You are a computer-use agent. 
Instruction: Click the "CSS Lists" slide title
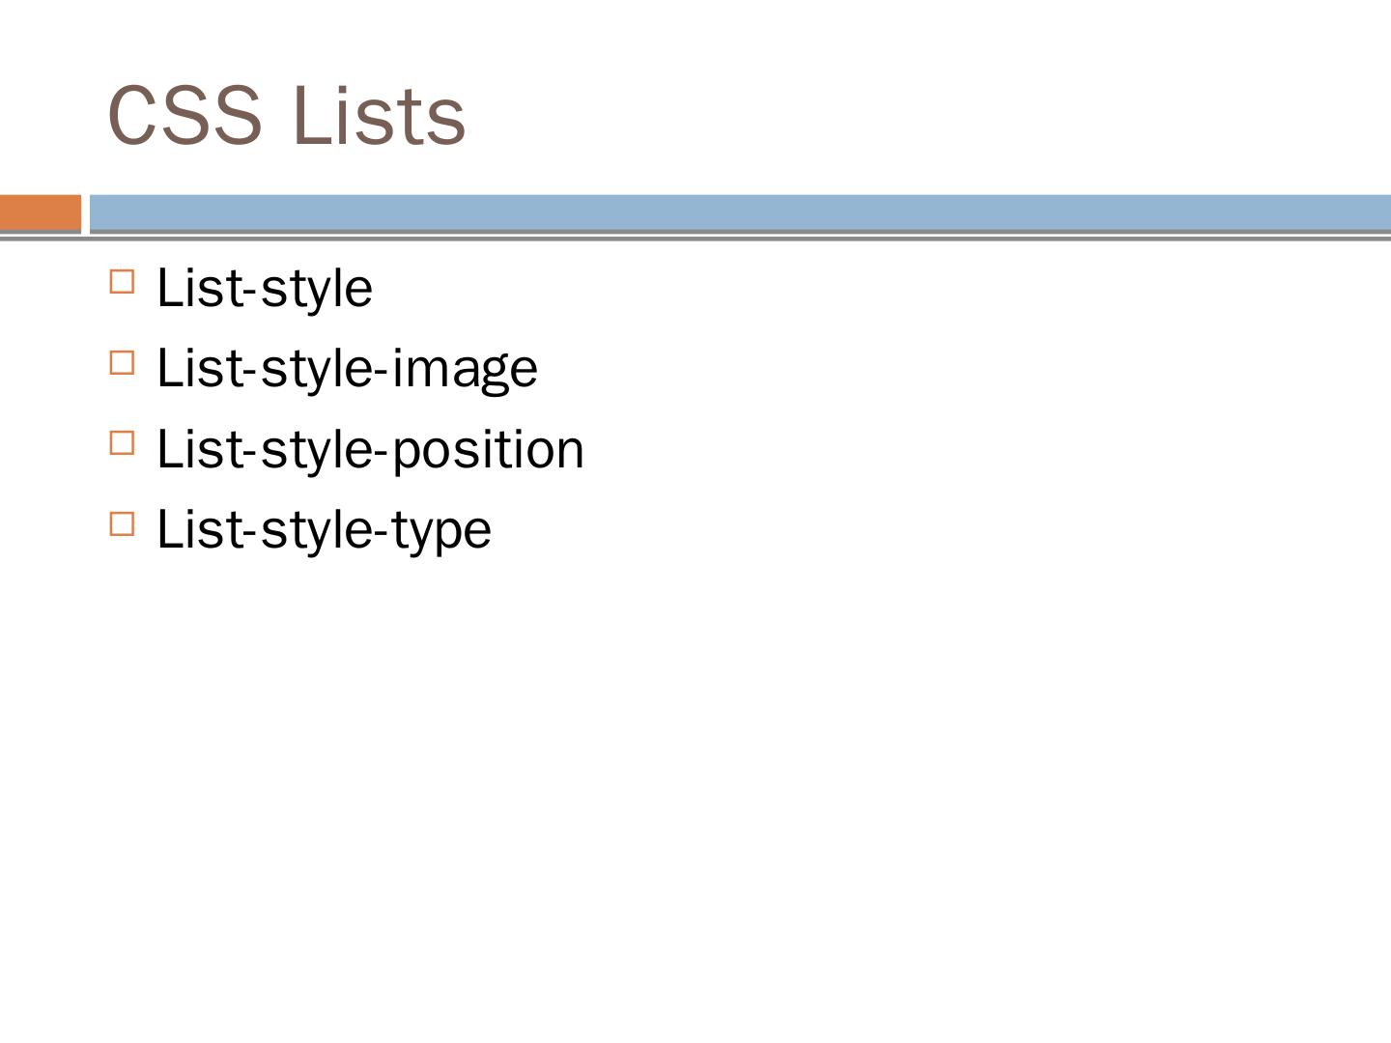287,116
